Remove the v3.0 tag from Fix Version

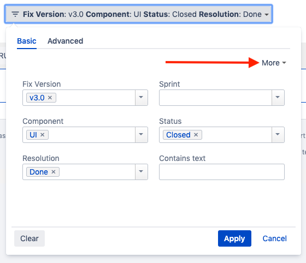point(50,98)
